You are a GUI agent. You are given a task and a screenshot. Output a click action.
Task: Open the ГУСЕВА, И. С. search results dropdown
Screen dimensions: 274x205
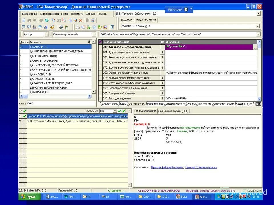(x=257, y=26)
